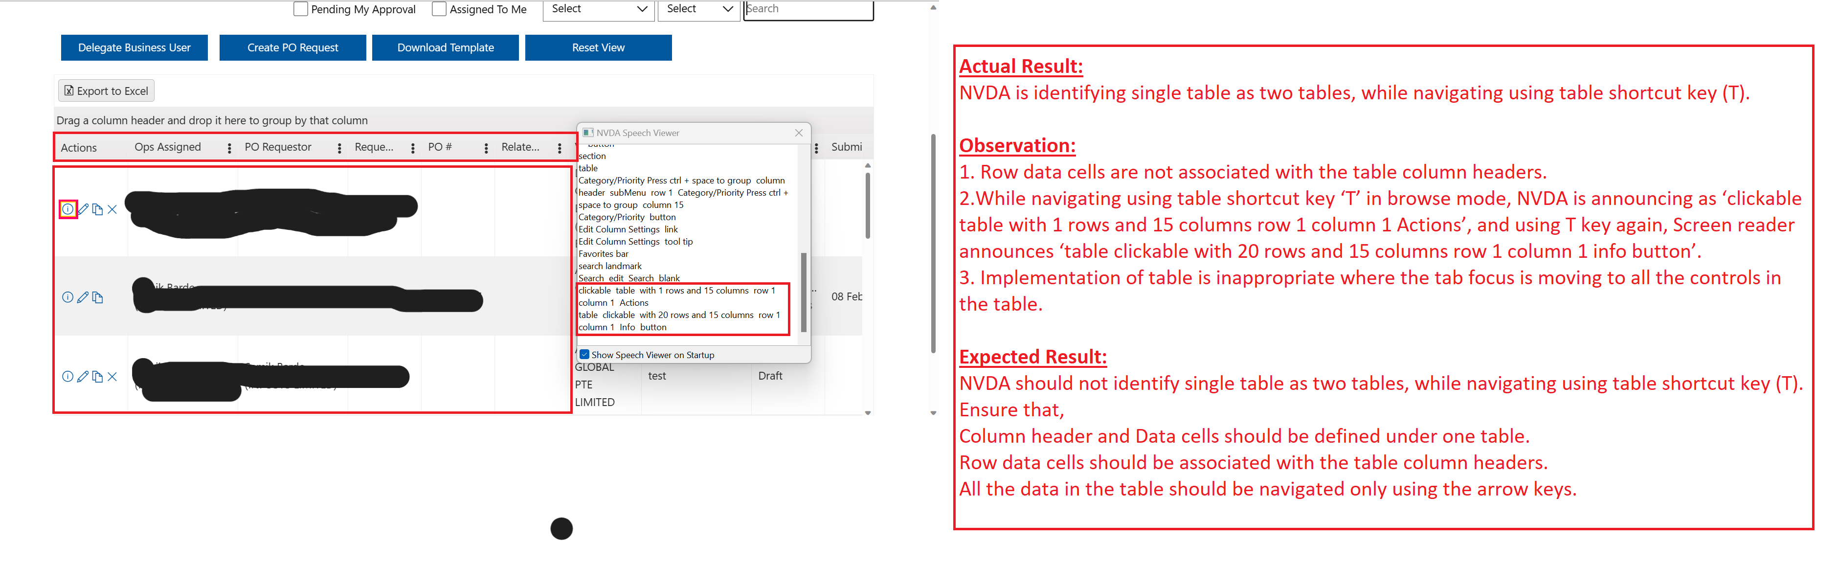Click the Create PO Request button
Viewport: 1838px width, 588px height.
292,48
